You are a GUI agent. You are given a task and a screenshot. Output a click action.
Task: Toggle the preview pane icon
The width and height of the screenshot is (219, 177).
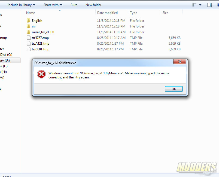(x=209, y=5)
